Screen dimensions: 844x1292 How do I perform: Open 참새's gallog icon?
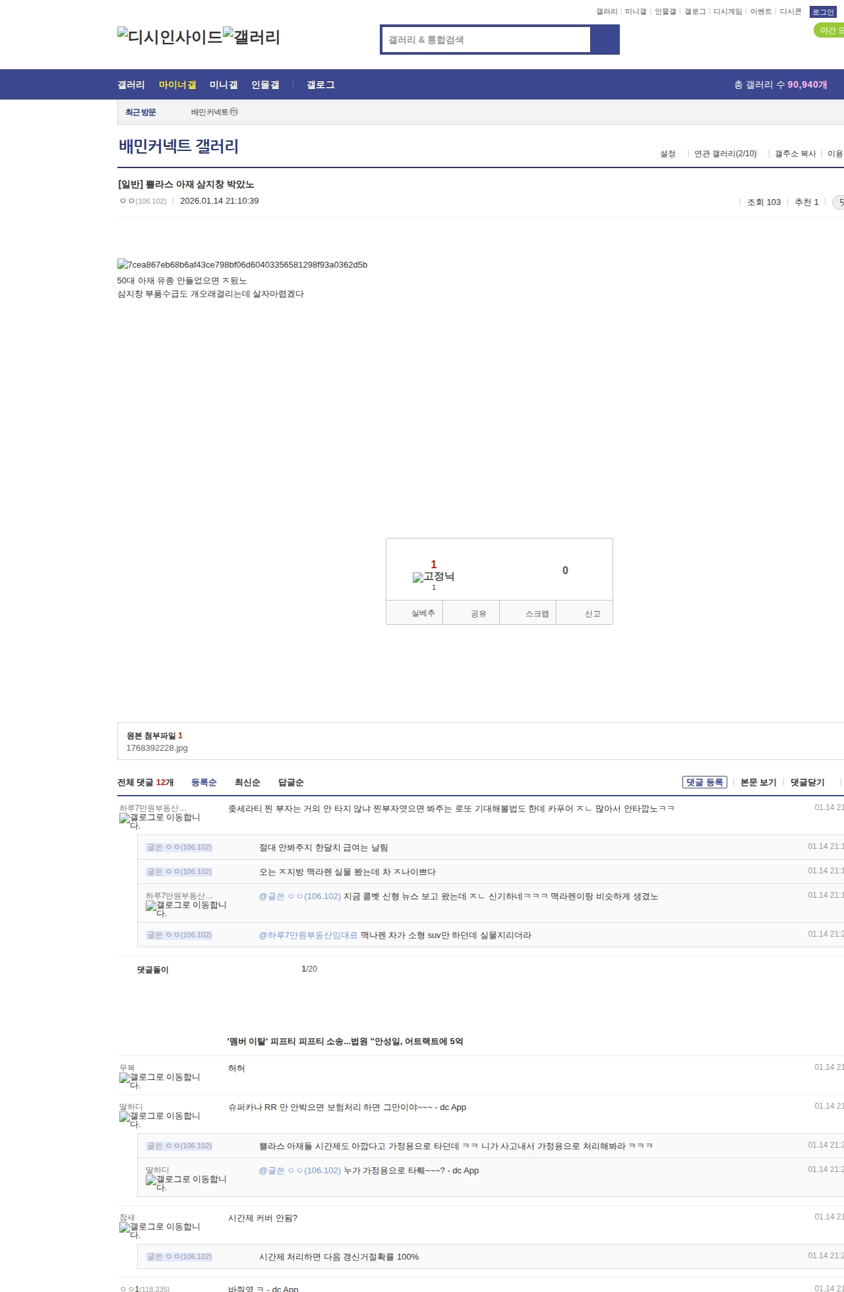point(160,1230)
